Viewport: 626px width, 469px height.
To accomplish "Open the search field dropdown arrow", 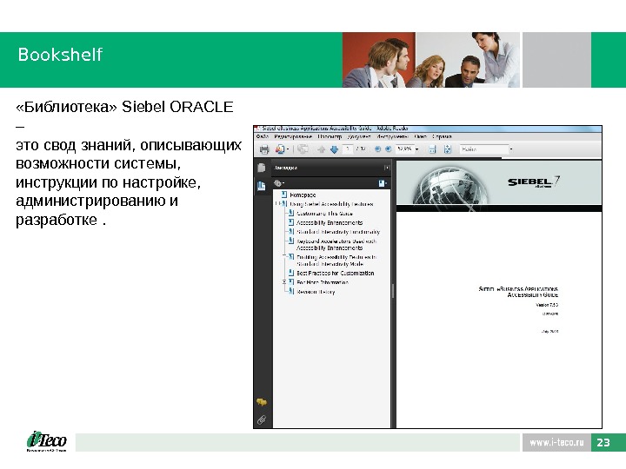I will 511,149.
